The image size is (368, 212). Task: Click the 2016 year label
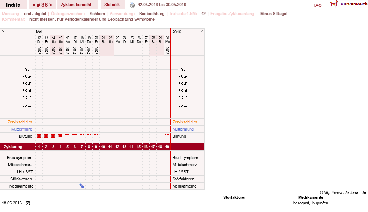pyautogui.click(x=177, y=32)
